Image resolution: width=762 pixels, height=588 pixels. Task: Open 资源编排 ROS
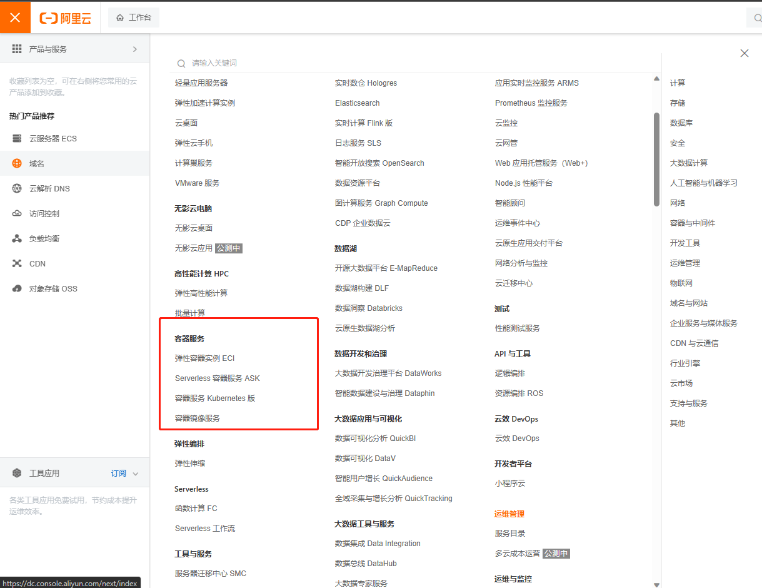coord(519,393)
